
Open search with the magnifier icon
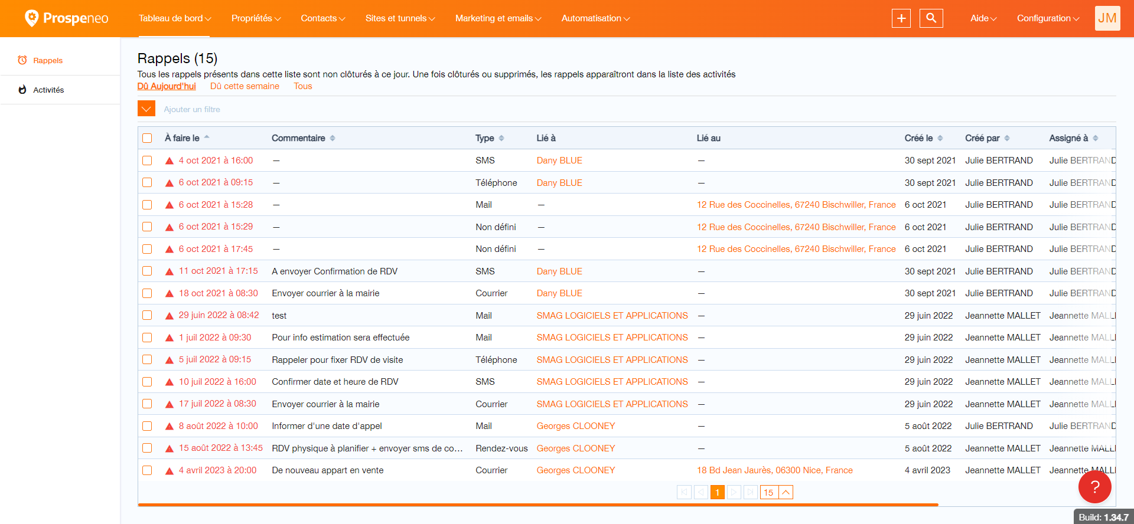pyautogui.click(x=931, y=18)
